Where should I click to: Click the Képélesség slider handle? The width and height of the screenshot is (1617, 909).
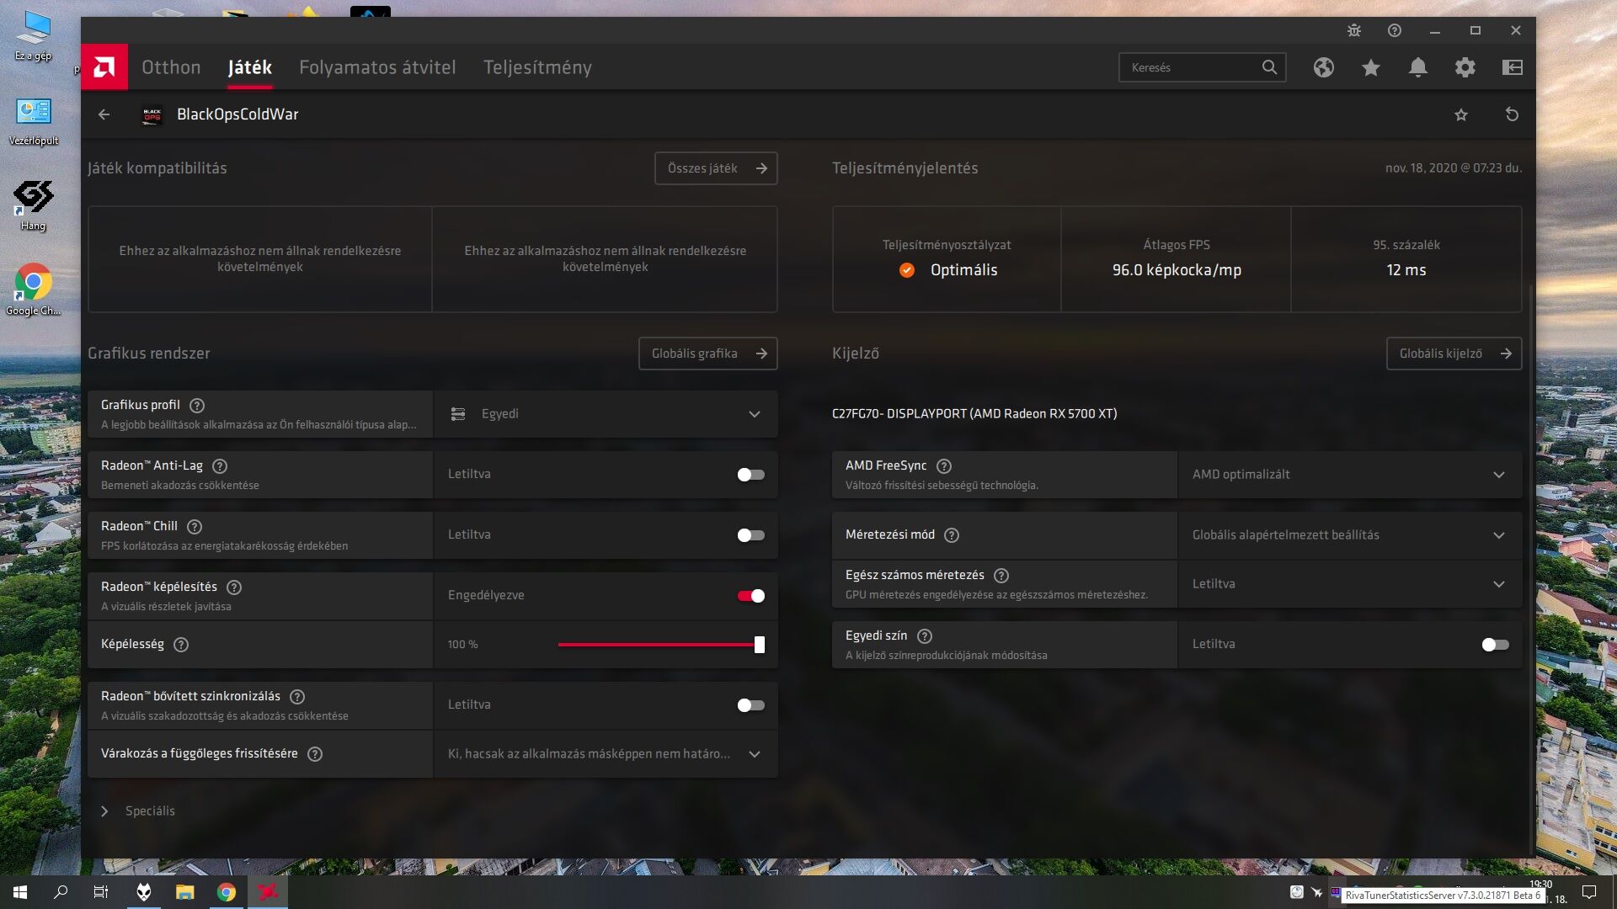click(x=760, y=645)
